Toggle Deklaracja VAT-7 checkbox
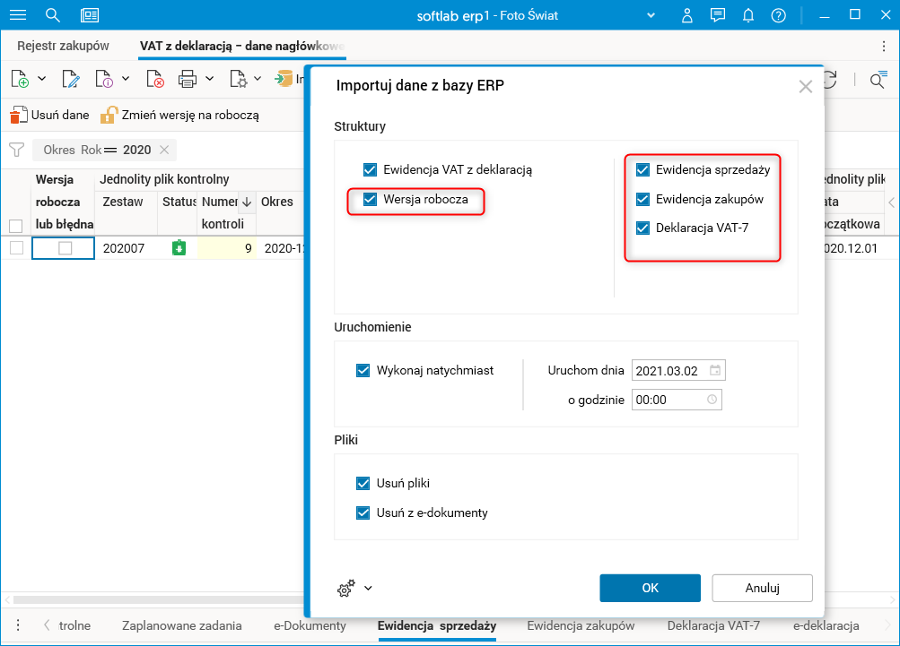Screen dimensions: 900x646 coord(642,228)
